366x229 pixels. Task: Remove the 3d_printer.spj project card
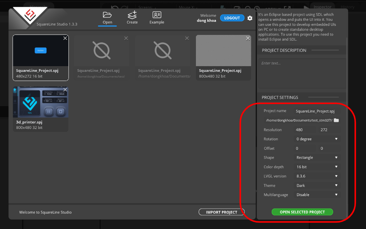pos(65,90)
